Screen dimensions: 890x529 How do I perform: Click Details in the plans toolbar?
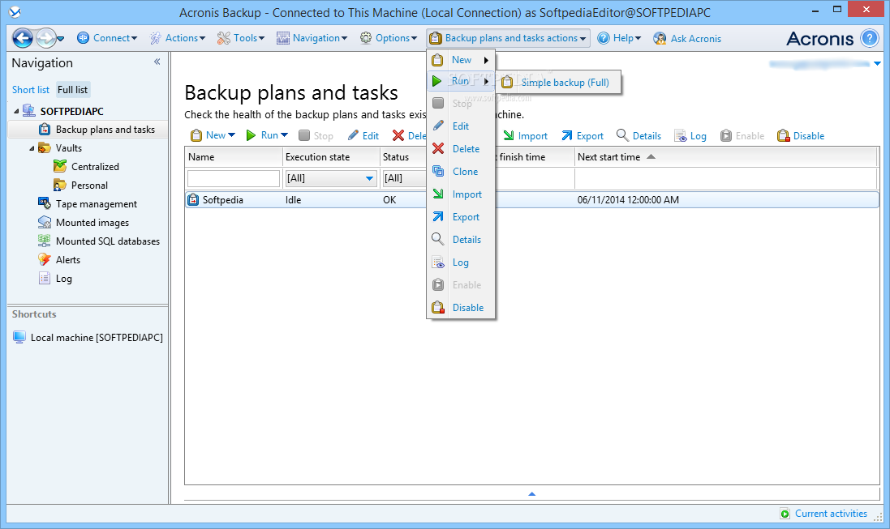tap(638, 136)
